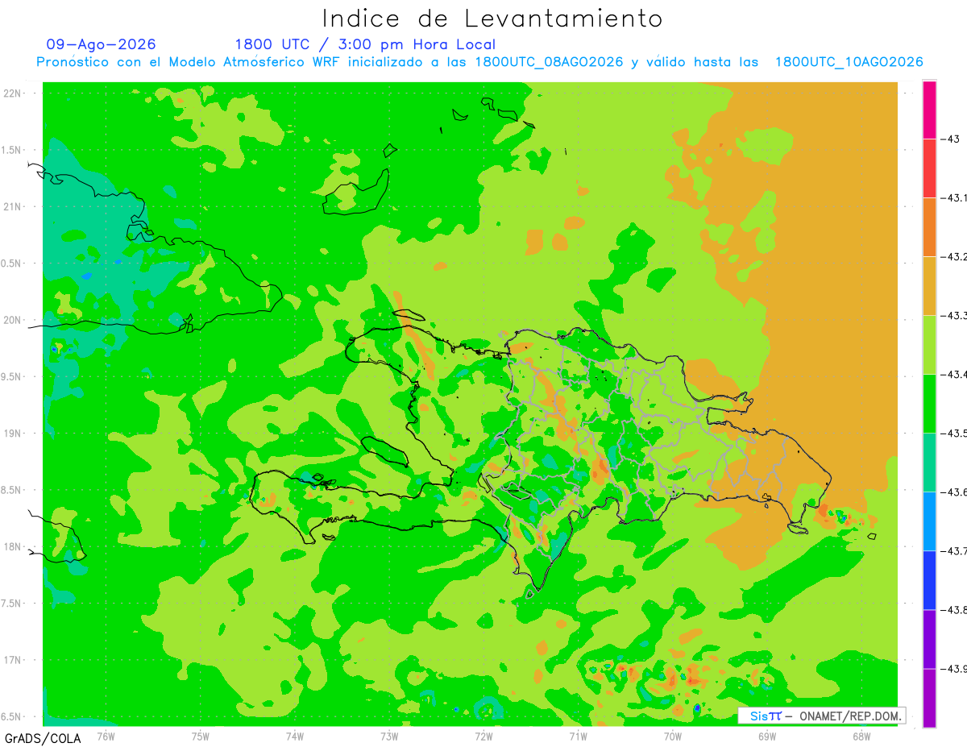Click the '19N' latitude label
This screenshot has height=747, width=967.
[x=12, y=434]
